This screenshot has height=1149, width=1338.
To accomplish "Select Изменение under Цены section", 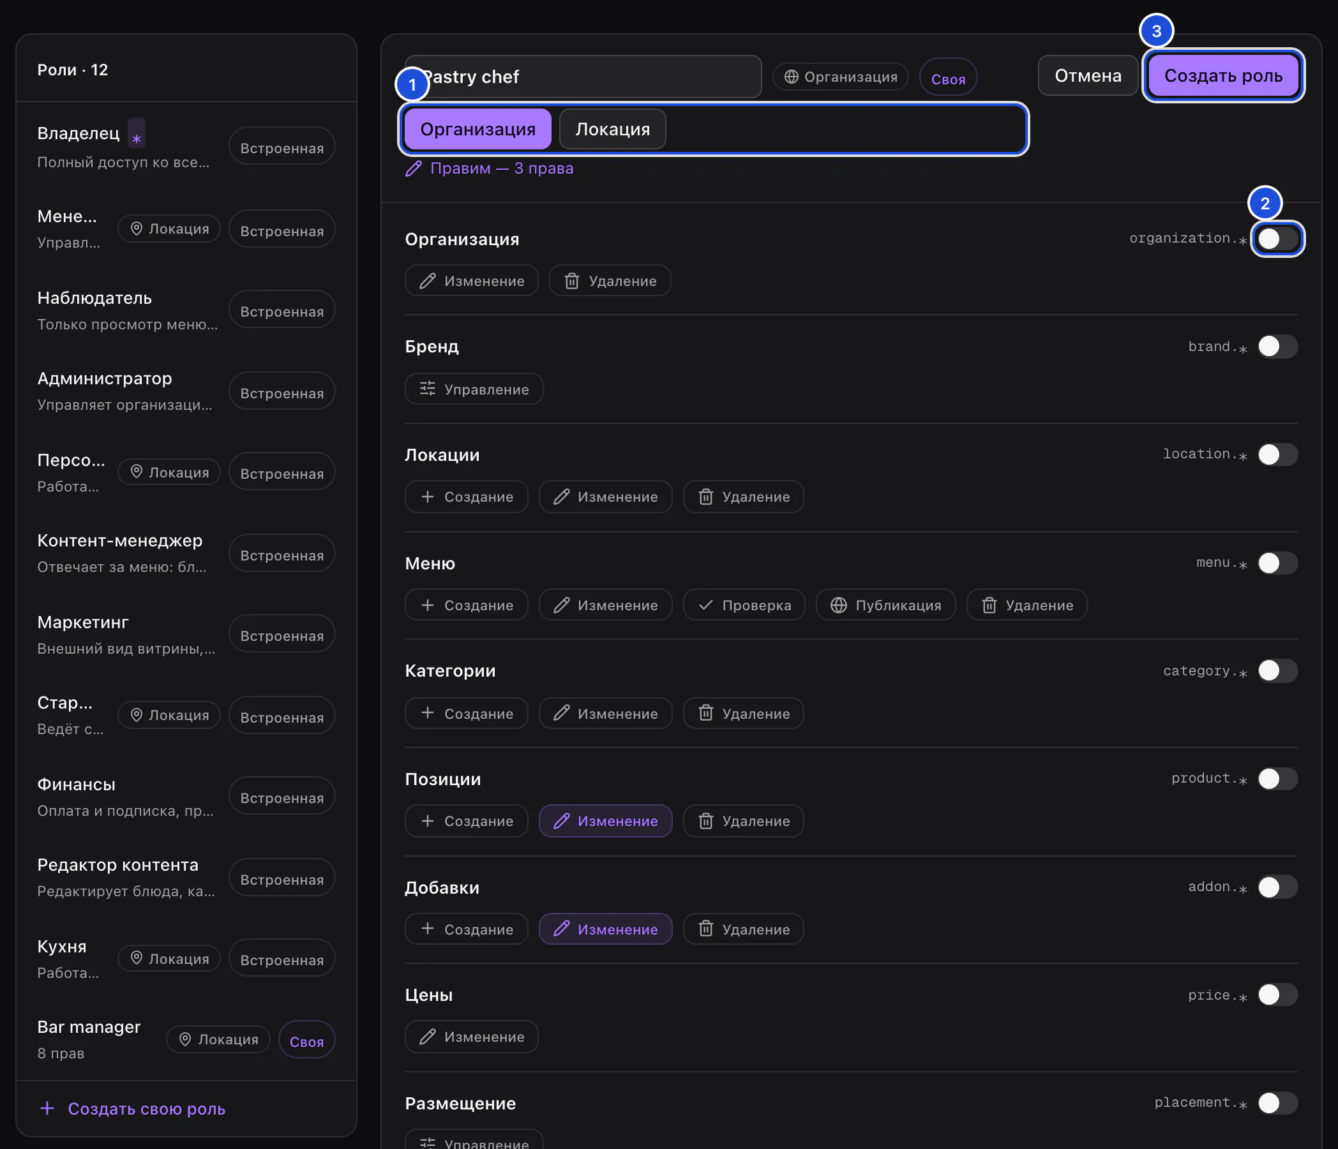I will (471, 1037).
